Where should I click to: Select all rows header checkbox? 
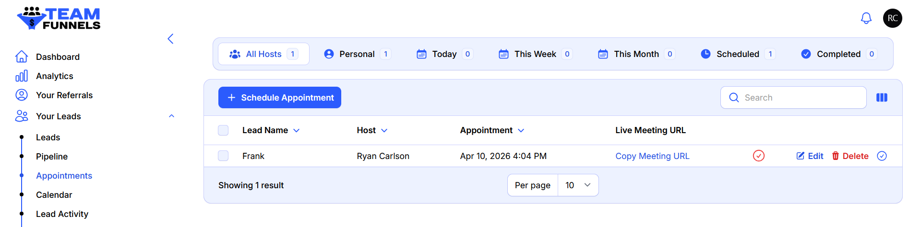(223, 130)
